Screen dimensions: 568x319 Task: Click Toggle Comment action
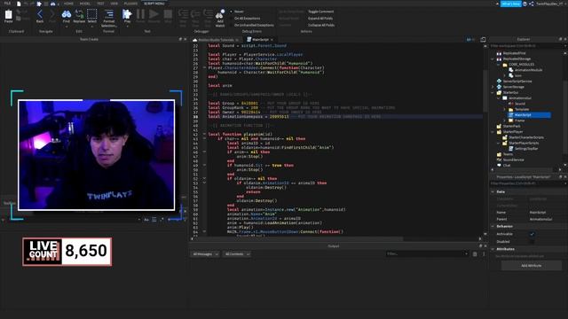tap(321, 12)
